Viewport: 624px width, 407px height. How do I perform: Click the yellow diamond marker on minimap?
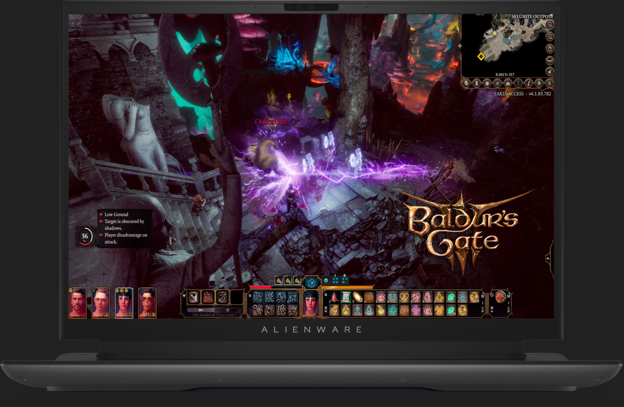(x=481, y=56)
